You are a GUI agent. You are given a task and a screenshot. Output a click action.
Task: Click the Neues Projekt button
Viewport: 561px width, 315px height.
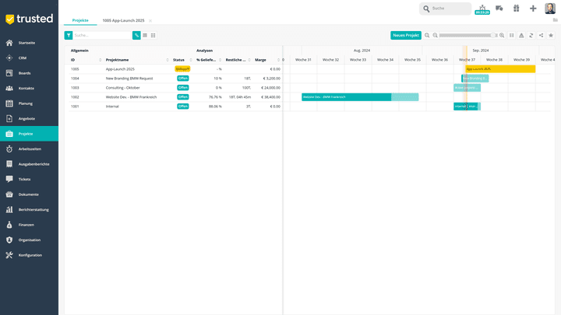[405, 35]
